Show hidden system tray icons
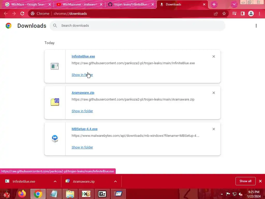 coord(222,194)
